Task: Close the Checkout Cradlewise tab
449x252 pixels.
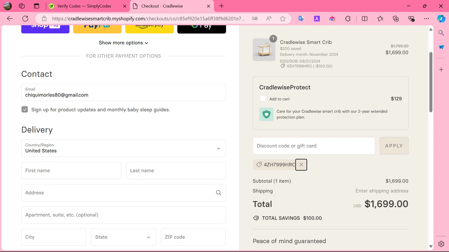Action: click(209, 6)
